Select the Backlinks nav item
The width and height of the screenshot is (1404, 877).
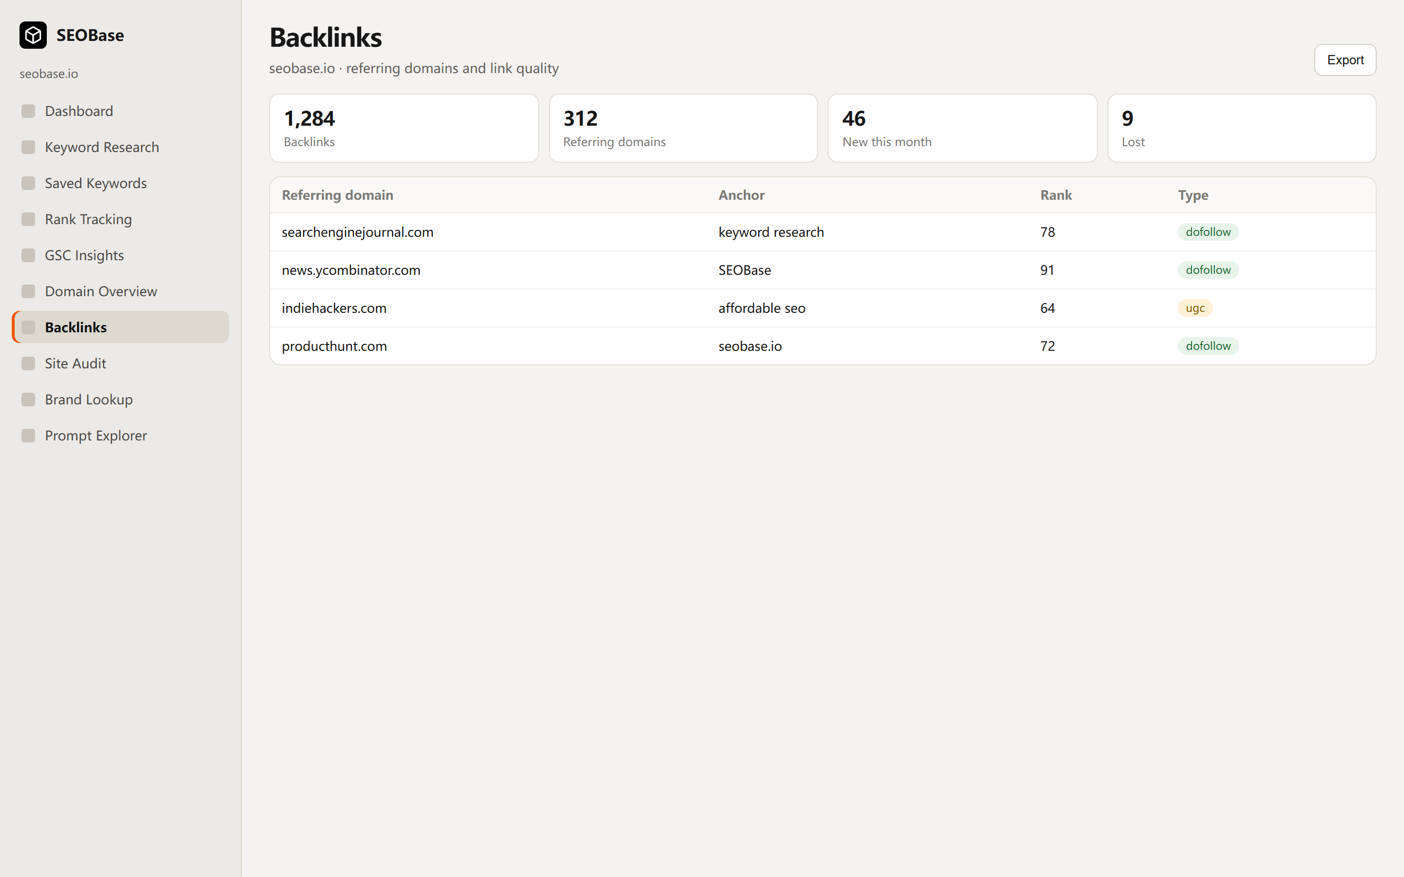click(x=121, y=327)
